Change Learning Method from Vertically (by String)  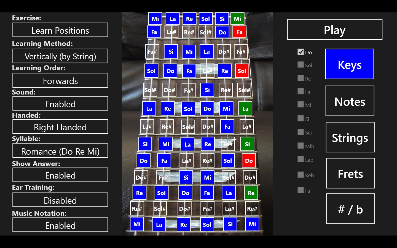point(60,56)
